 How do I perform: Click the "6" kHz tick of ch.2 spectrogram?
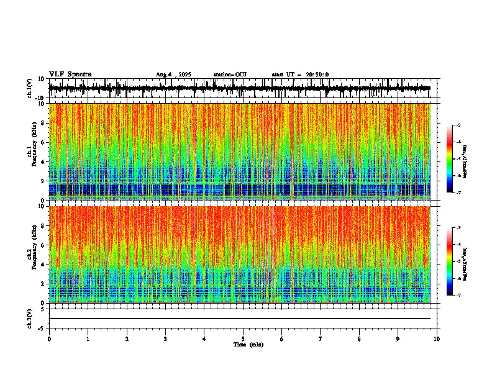tap(43, 245)
